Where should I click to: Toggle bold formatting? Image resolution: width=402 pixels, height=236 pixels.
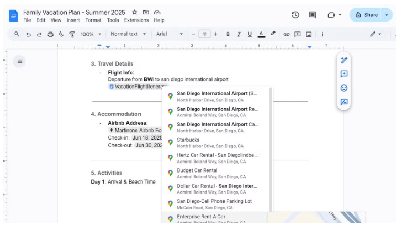click(228, 34)
